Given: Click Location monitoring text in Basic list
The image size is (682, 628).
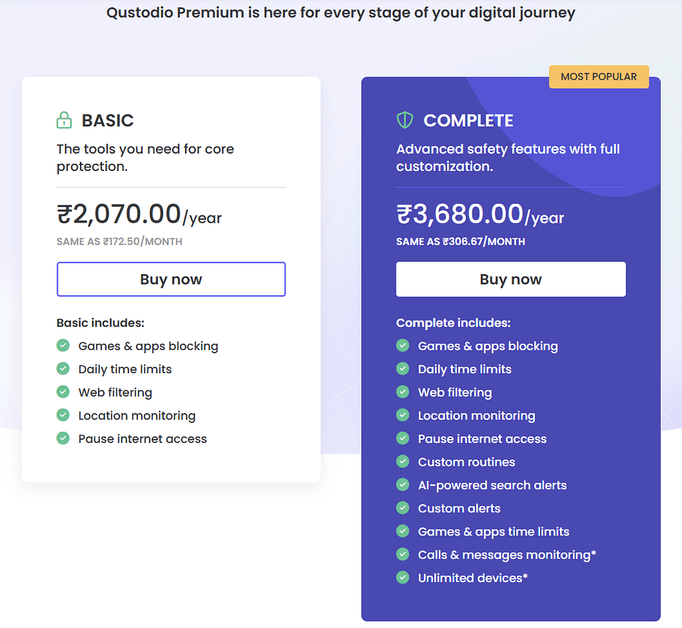Looking at the screenshot, I should [137, 416].
